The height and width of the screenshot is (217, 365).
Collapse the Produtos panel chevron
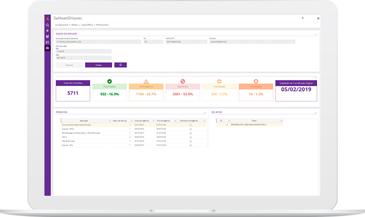204,113
